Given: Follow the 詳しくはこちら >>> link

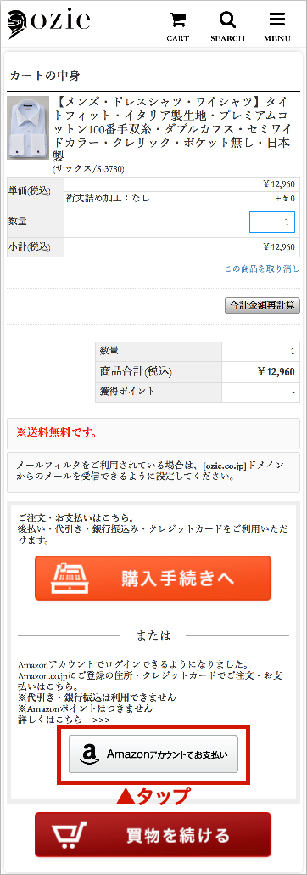Looking at the screenshot, I should point(64,720).
